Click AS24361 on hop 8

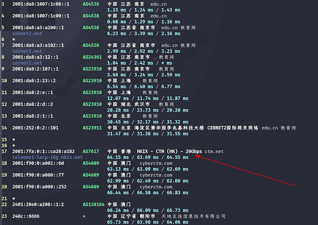(x=92, y=57)
